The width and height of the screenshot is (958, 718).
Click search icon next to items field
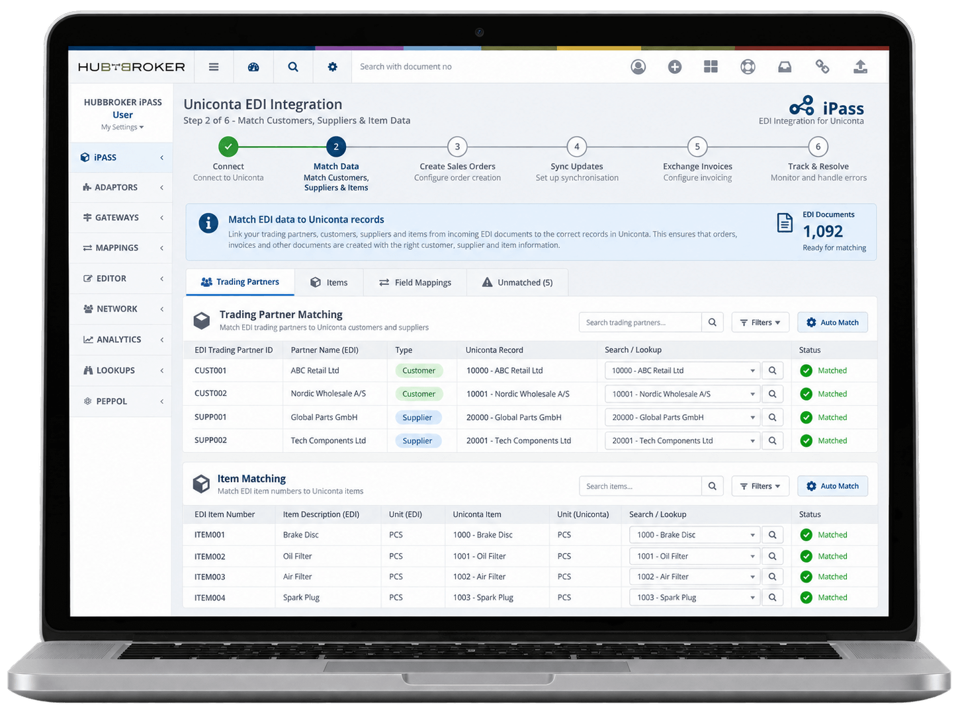[713, 486]
